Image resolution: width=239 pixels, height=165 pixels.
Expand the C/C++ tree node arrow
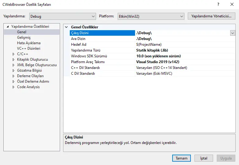point(13,54)
